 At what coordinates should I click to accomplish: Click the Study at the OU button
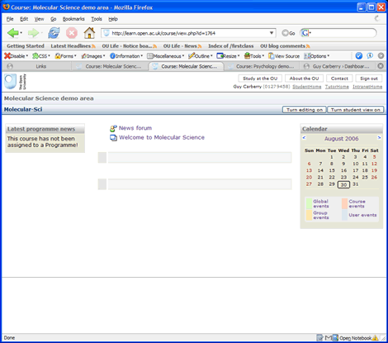coord(260,79)
